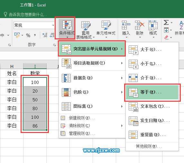184x163 pixels.
Task: Open the 条件格式 conditional formatting button
Action: (67, 29)
